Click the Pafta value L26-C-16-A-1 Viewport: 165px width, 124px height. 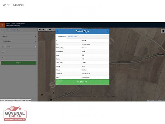point(85,77)
